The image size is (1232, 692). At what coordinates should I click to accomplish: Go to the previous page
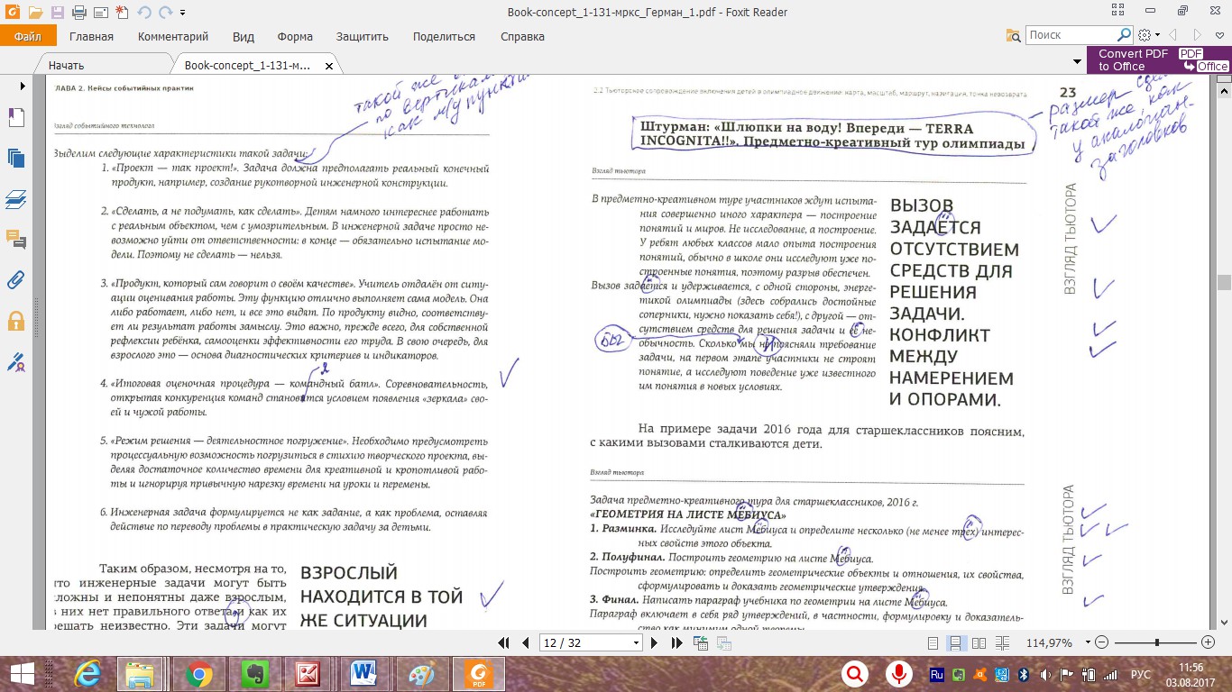526,642
